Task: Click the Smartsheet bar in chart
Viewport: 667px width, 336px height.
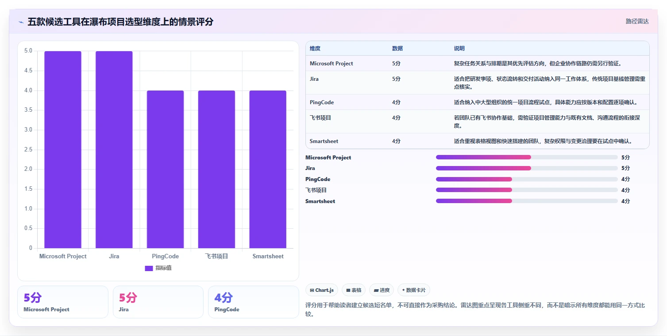Action: click(268, 170)
